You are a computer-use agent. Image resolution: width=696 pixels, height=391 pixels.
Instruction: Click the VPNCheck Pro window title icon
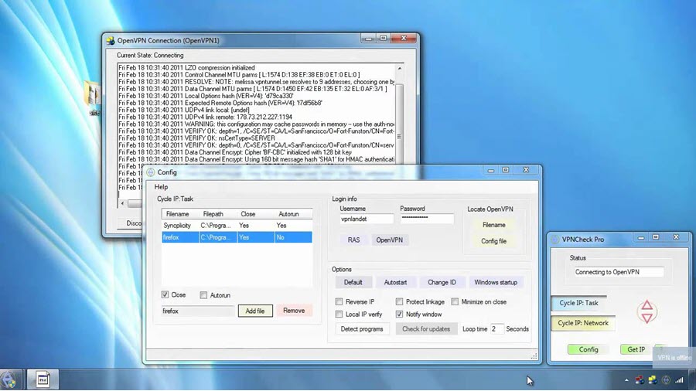pos(554,240)
